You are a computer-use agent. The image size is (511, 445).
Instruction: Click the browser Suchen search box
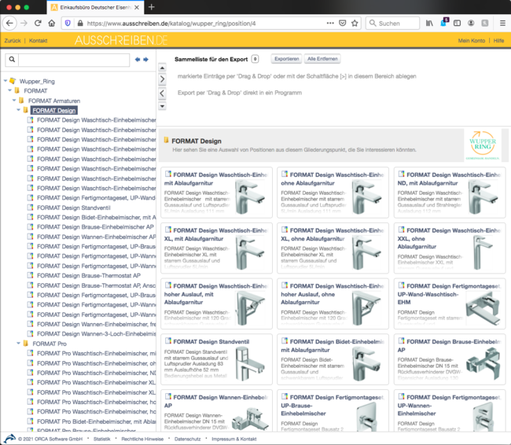393,23
